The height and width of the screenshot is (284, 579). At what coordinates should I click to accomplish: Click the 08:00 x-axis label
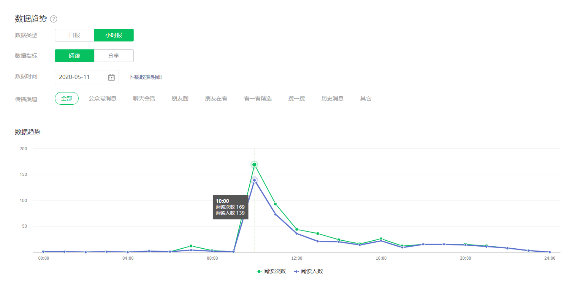pos(212,258)
